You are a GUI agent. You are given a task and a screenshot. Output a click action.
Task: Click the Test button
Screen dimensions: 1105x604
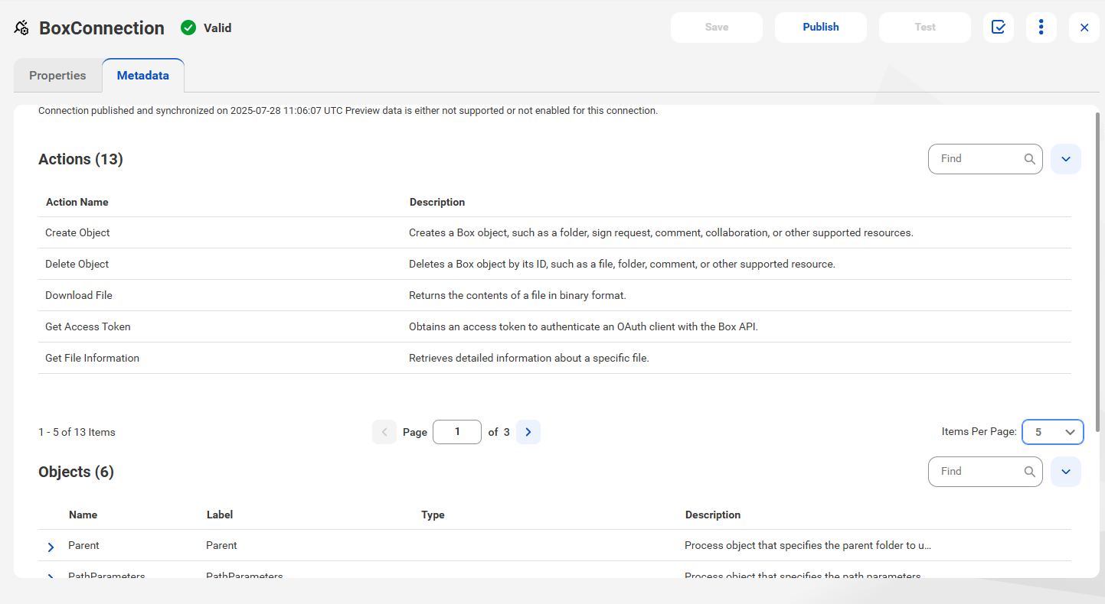click(925, 27)
